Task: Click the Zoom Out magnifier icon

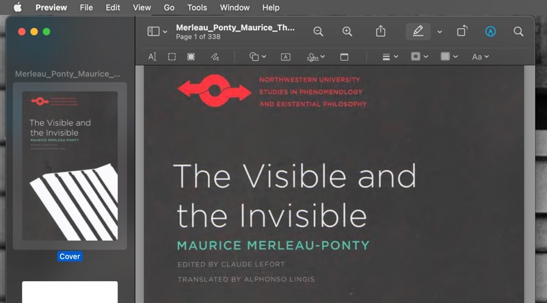Action: [x=318, y=31]
